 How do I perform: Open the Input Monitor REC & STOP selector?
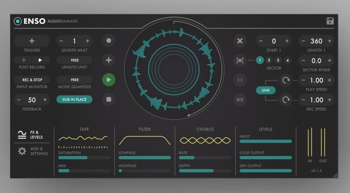pyautogui.click(x=32, y=80)
